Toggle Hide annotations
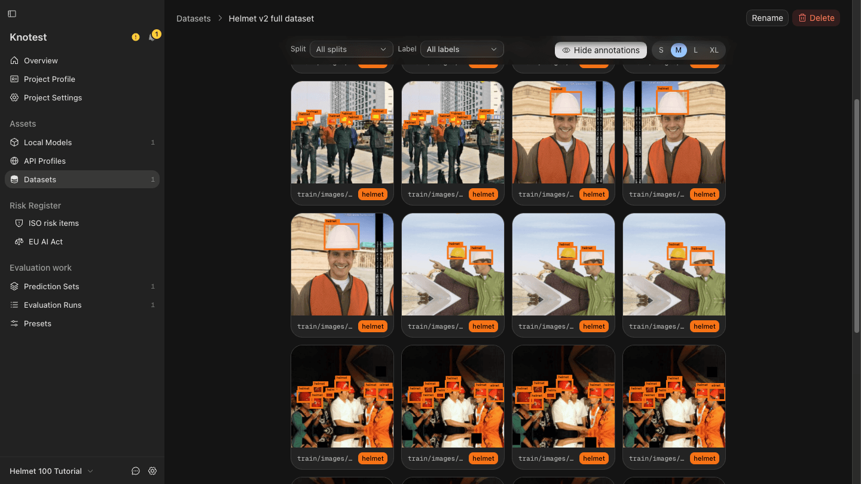This screenshot has height=484, width=861. pyautogui.click(x=601, y=50)
